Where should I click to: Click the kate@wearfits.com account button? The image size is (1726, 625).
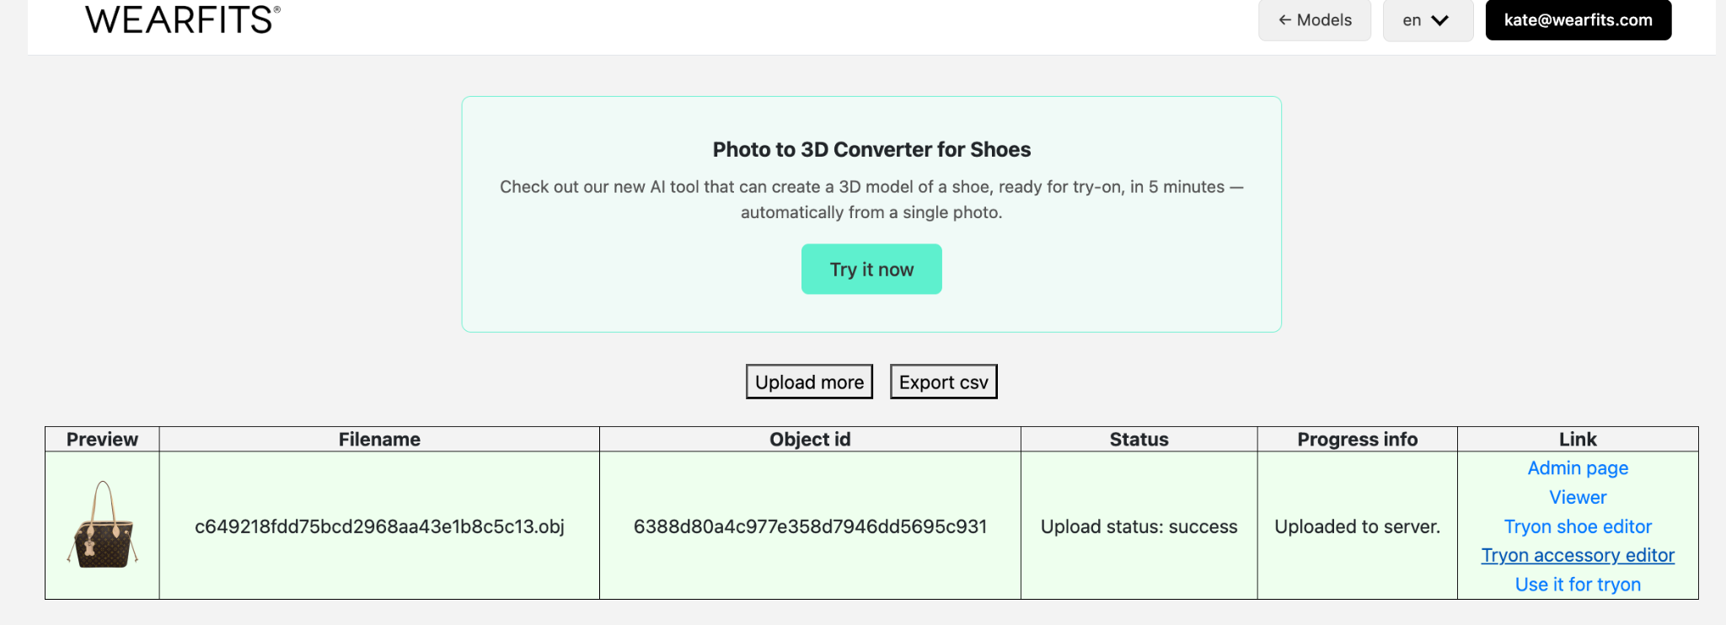click(x=1577, y=20)
